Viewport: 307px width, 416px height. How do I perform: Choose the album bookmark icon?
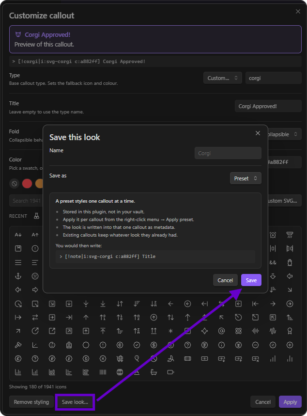tap(18, 249)
